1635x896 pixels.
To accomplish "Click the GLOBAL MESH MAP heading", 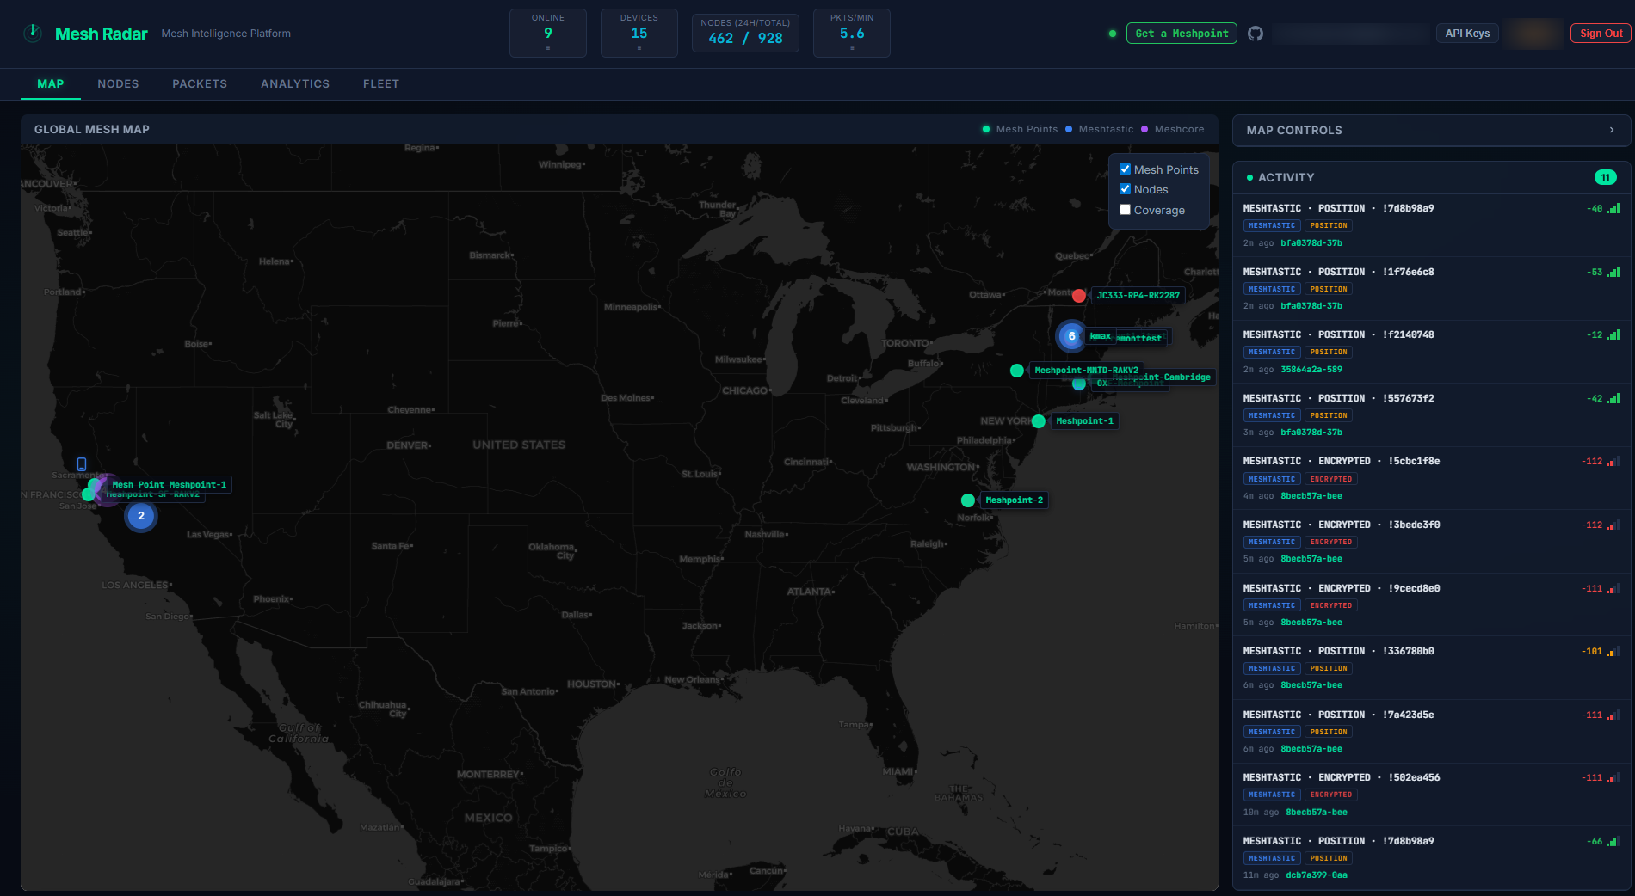I will click(92, 130).
